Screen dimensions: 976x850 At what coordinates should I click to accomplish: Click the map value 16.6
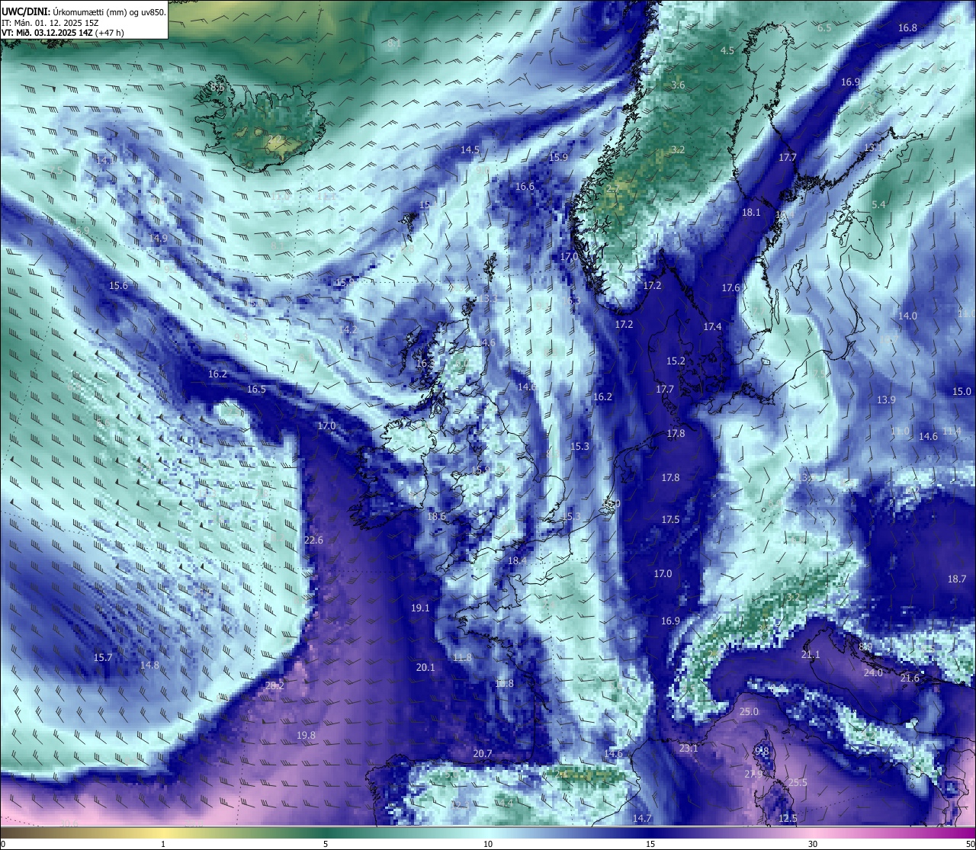coord(525,186)
